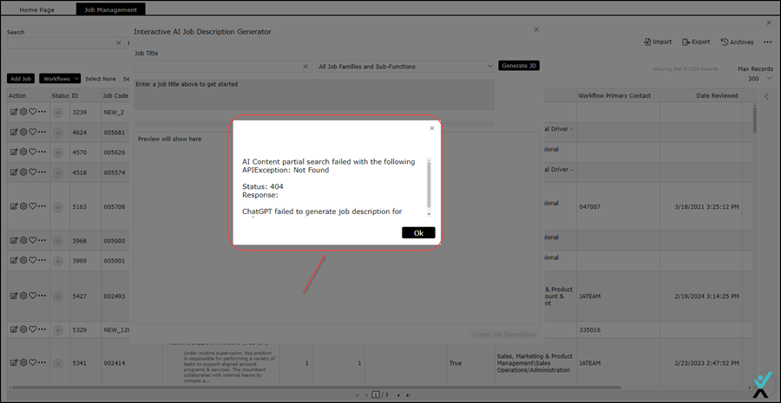Open the Max Records 300 dropdown
The height and width of the screenshot is (403, 781).
coord(760,79)
